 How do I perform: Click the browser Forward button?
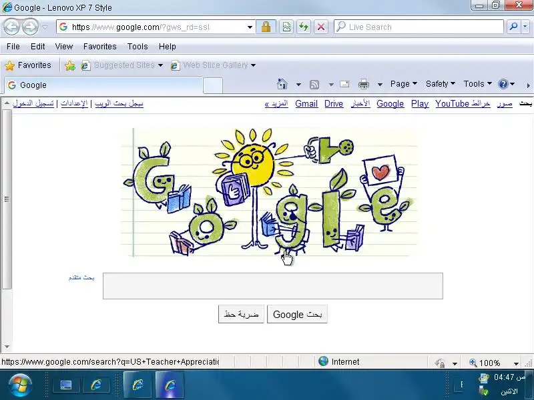coord(30,27)
